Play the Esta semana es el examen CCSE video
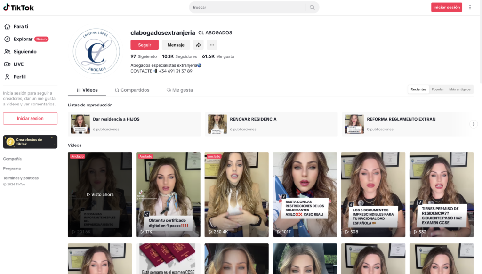This screenshot has width=482, height=274. click(168, 258)
